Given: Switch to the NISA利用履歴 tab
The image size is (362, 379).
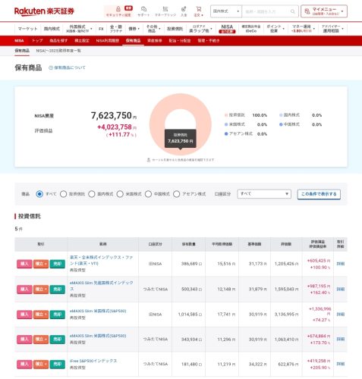Looking at the screenshot, I should point(108,41).
